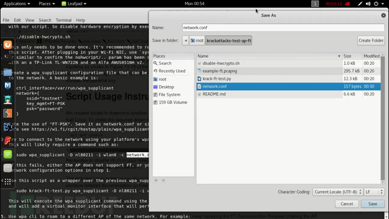389x219 pixels.
Task: Select the root path breadcrumb
Action: (197, 41)
